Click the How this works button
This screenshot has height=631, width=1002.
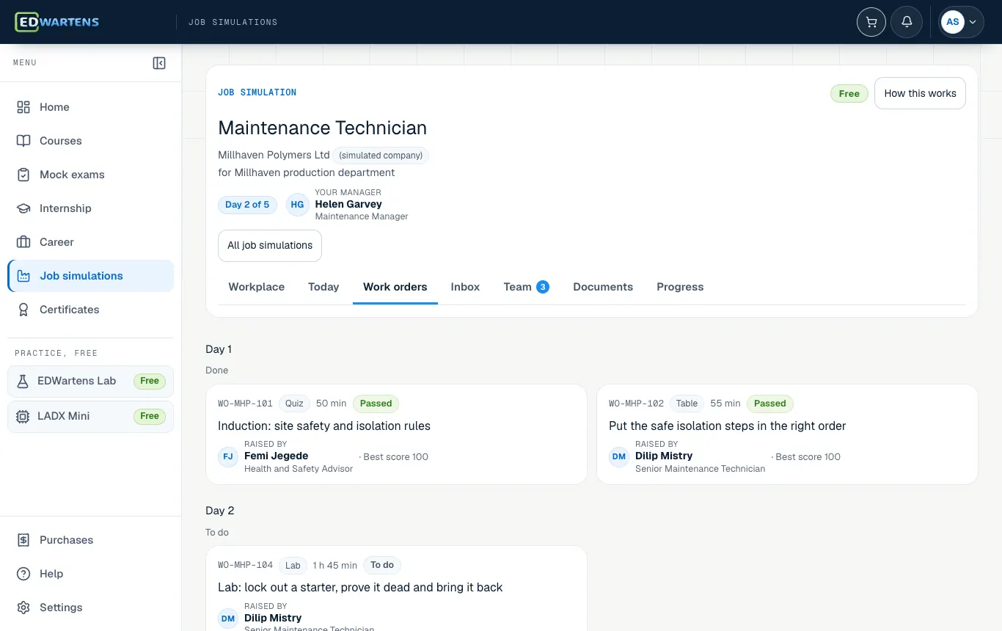point(920,93)
